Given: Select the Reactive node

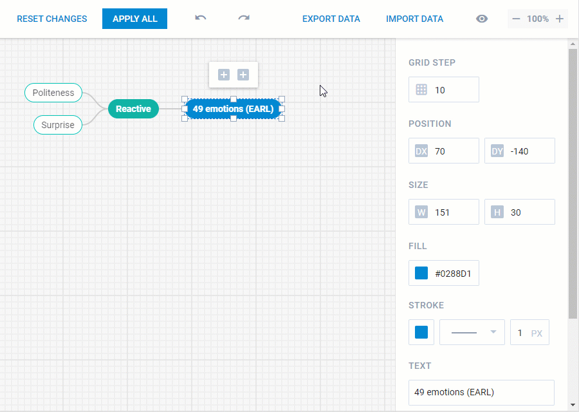Looking at the screenshot, I should (133, 109).
